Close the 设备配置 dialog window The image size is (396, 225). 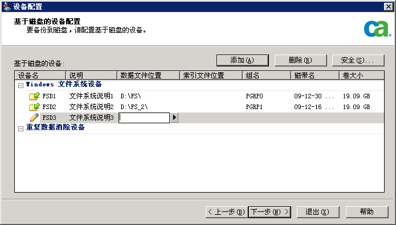coord(388,7)
